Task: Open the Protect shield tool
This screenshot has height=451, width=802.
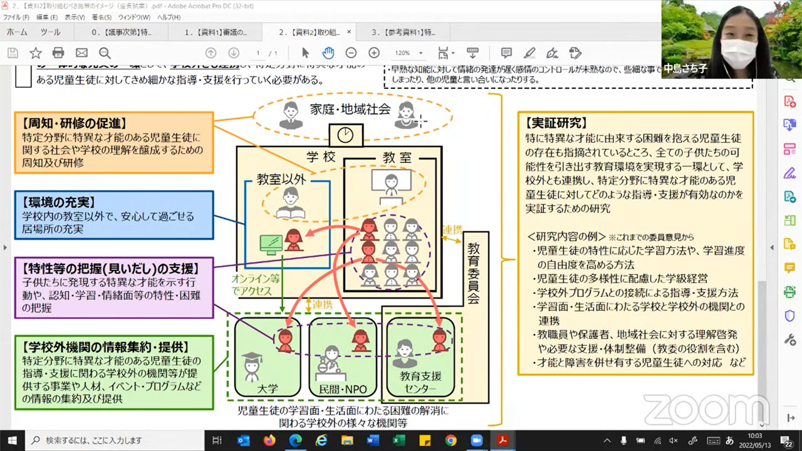Action: [x=789, y=316]
